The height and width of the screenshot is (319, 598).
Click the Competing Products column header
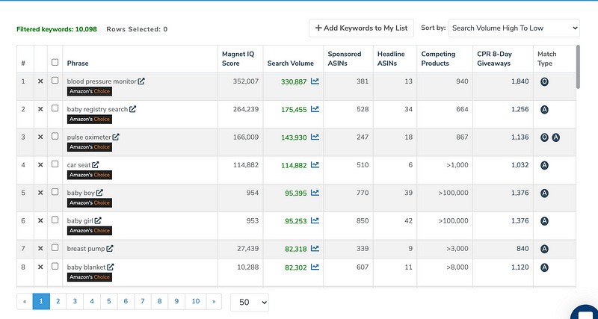point(438,59)
